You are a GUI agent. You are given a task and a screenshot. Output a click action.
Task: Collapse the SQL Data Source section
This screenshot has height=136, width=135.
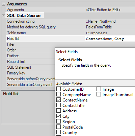pyautogui.click(x=4, y=16)
